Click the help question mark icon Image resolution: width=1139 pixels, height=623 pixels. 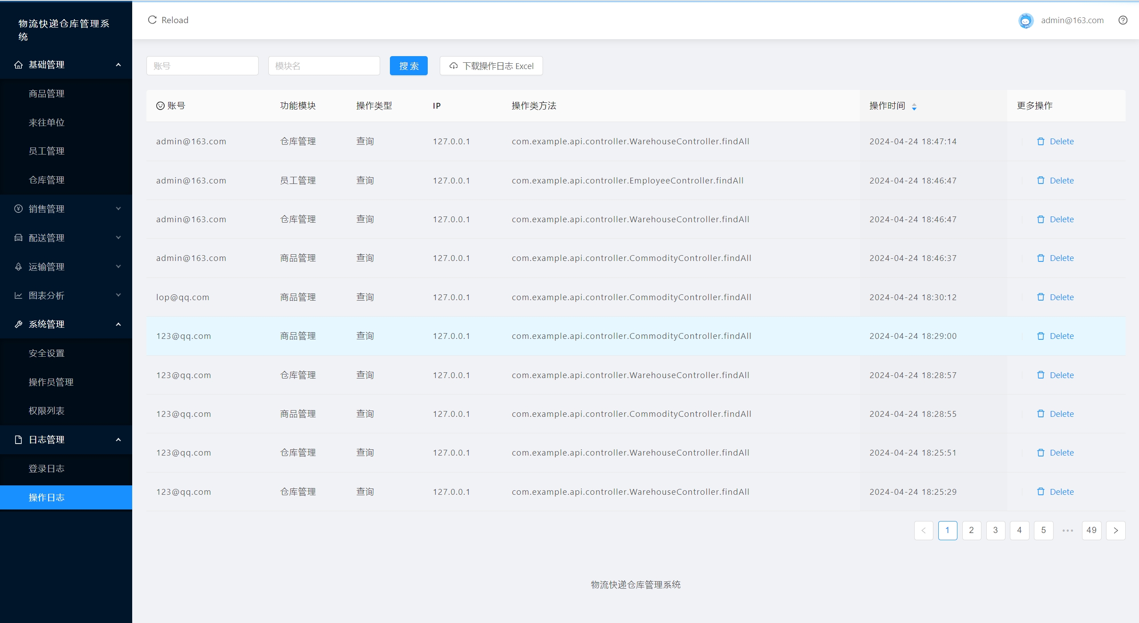pos(1123,20)
